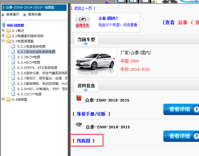Click 厂家:众泰(国内) text
Image resolution: width=199 pixels, height=156 pixels.
(136, 53)
